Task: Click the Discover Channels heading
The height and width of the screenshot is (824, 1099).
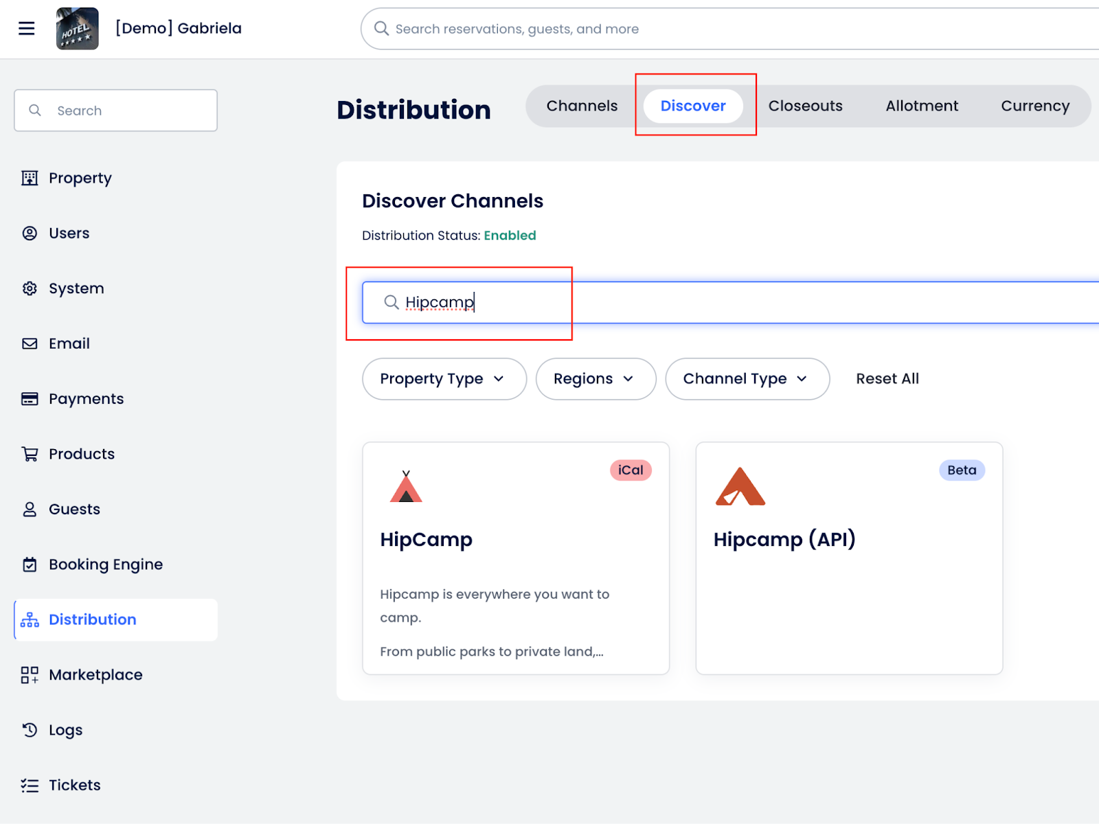Action: [x=453, y=201]
